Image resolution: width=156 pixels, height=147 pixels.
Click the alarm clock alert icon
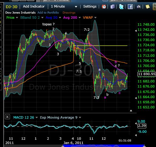point(104,7)
